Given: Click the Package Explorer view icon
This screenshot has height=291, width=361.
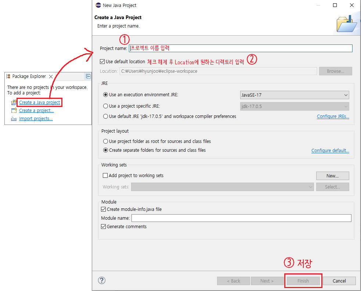Looking at the screenshot, I should click(8, 76).
